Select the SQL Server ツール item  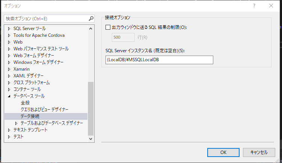click(x=30, y=29)
